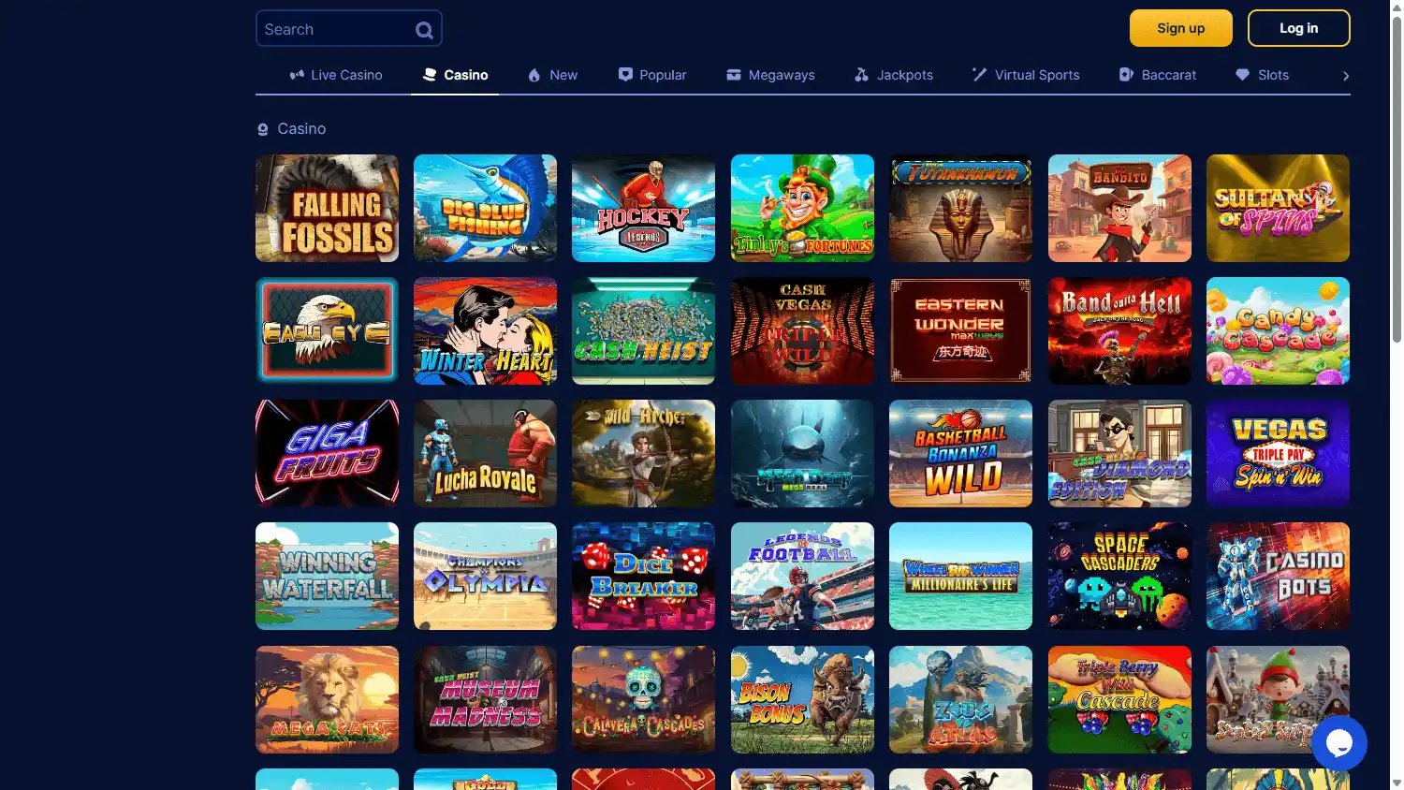Viewport: 1404px width, 790px height.
Task: Open the live chat bubble
Action: coord(1339,743)
